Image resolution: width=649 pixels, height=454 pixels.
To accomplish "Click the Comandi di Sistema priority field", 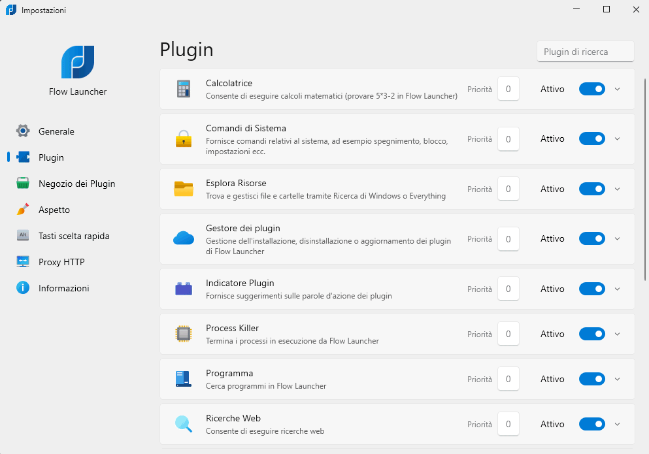I will click(x=508, y=139).
